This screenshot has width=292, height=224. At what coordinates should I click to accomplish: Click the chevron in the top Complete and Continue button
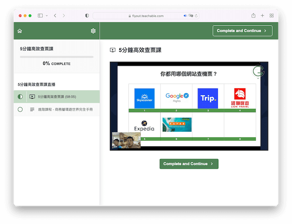pyautogui.click(x=265, y=31)
